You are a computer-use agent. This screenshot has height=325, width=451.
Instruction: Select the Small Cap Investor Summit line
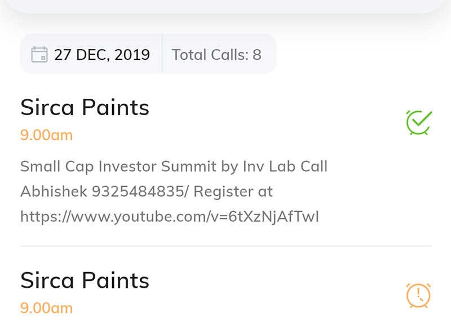174,166
